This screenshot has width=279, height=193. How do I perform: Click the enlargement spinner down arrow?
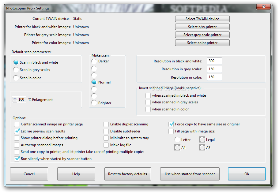[15, 101]
